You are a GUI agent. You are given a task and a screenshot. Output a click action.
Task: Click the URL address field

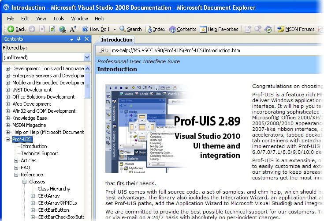[217, 50]
